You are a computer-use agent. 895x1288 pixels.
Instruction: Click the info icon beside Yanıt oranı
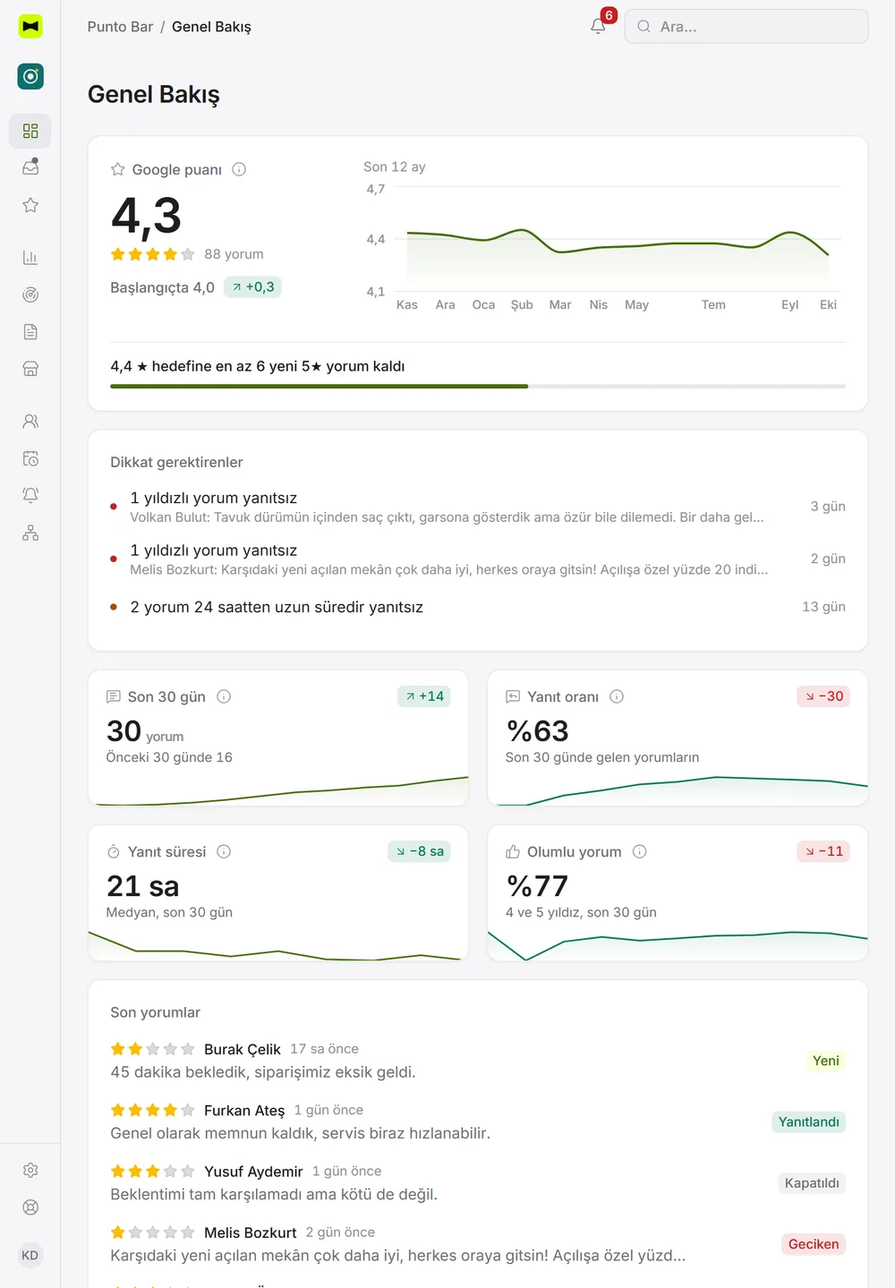click(617, 696)
